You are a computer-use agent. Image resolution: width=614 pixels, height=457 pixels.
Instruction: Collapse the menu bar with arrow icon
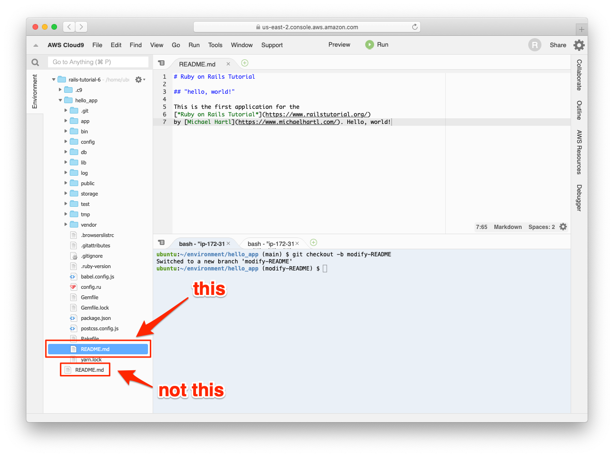pyautogui.click(x=36, y=45)
